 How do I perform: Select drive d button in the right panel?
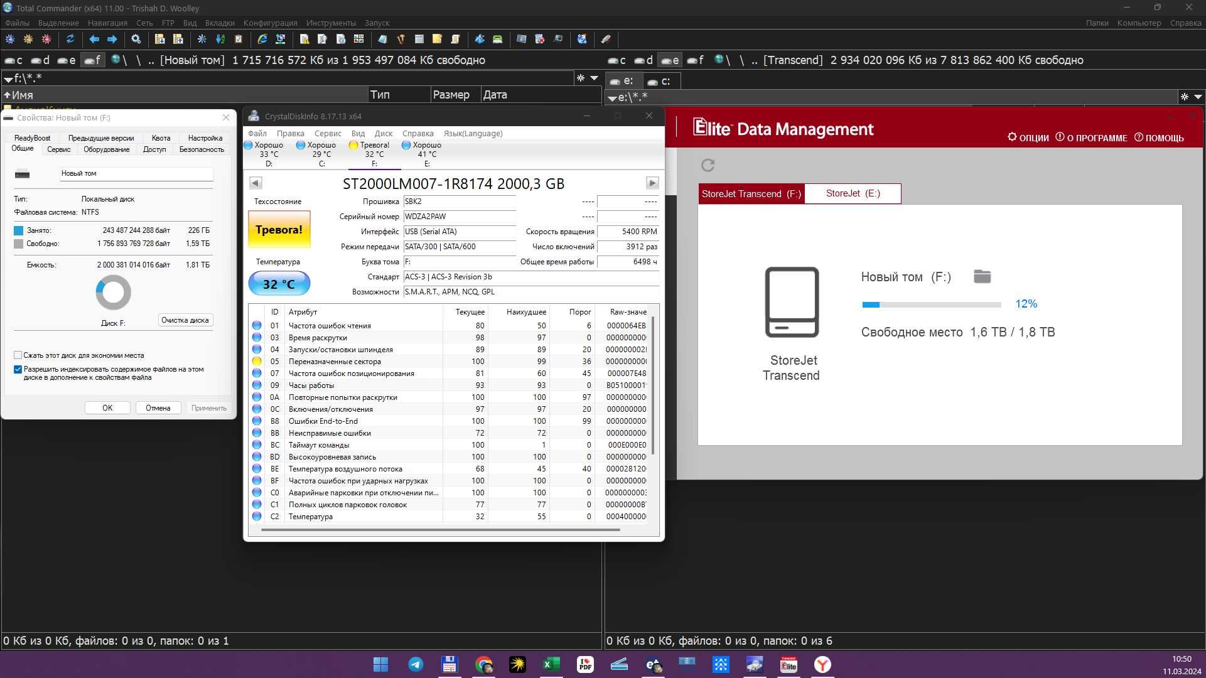pyautogui.click(x=643, y=60)
